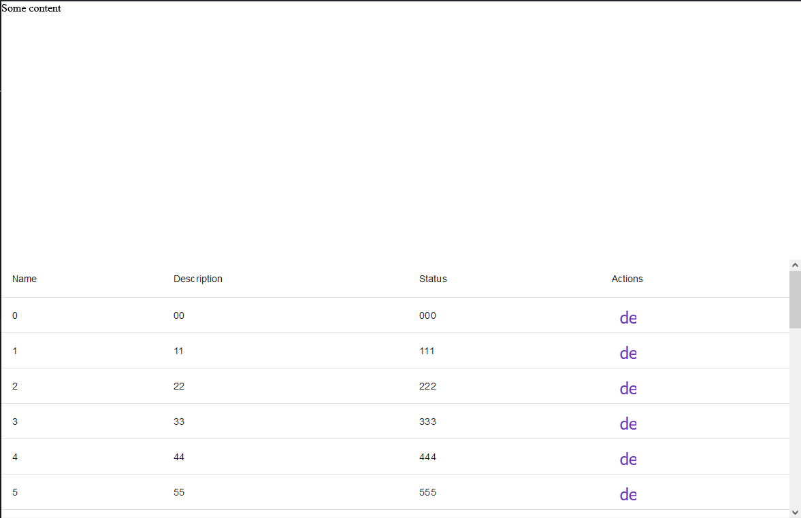Select the cell containing 555

[x=427, y=492]
